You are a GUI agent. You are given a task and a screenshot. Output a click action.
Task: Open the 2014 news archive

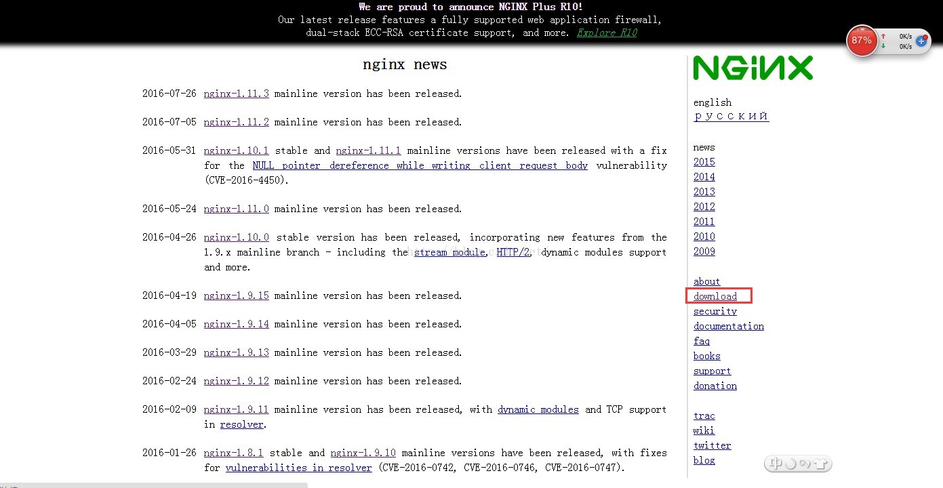click(x=704, y=177)
